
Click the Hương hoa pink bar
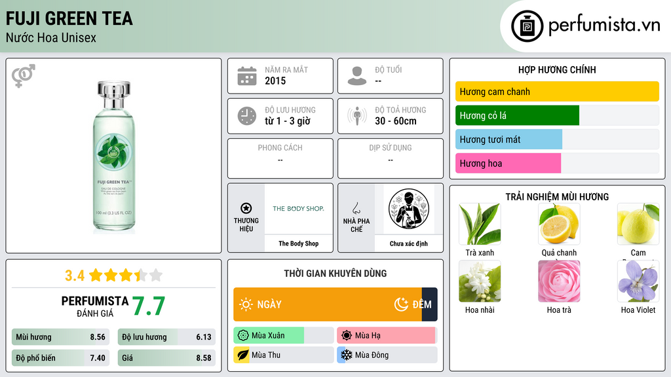click(508, 163)
